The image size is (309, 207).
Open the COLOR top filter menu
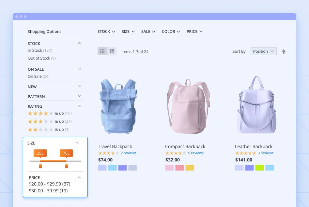(171, 32)
